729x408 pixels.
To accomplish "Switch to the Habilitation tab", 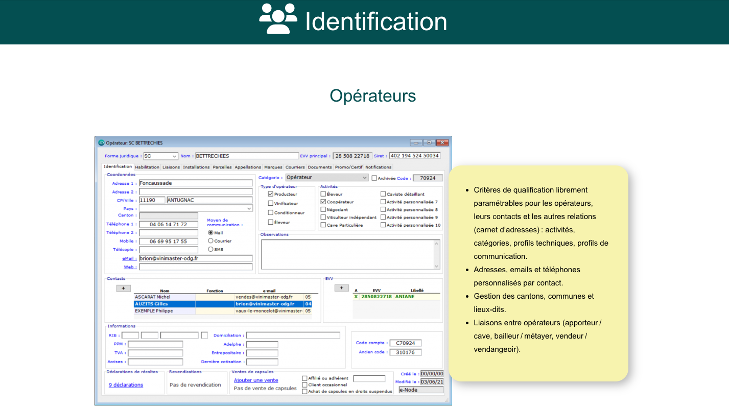I will click(x=147, y=167).
